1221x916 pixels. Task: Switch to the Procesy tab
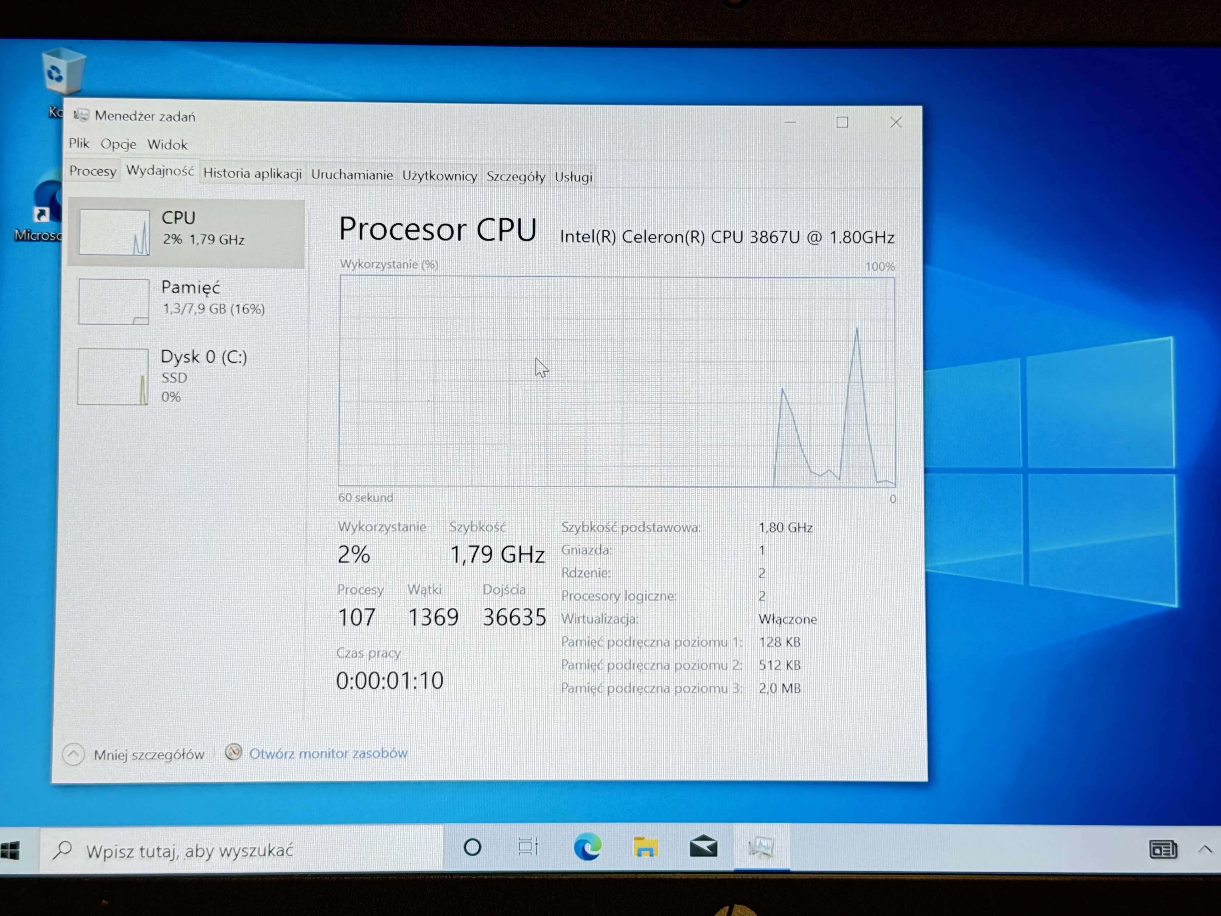pos(93,171)
